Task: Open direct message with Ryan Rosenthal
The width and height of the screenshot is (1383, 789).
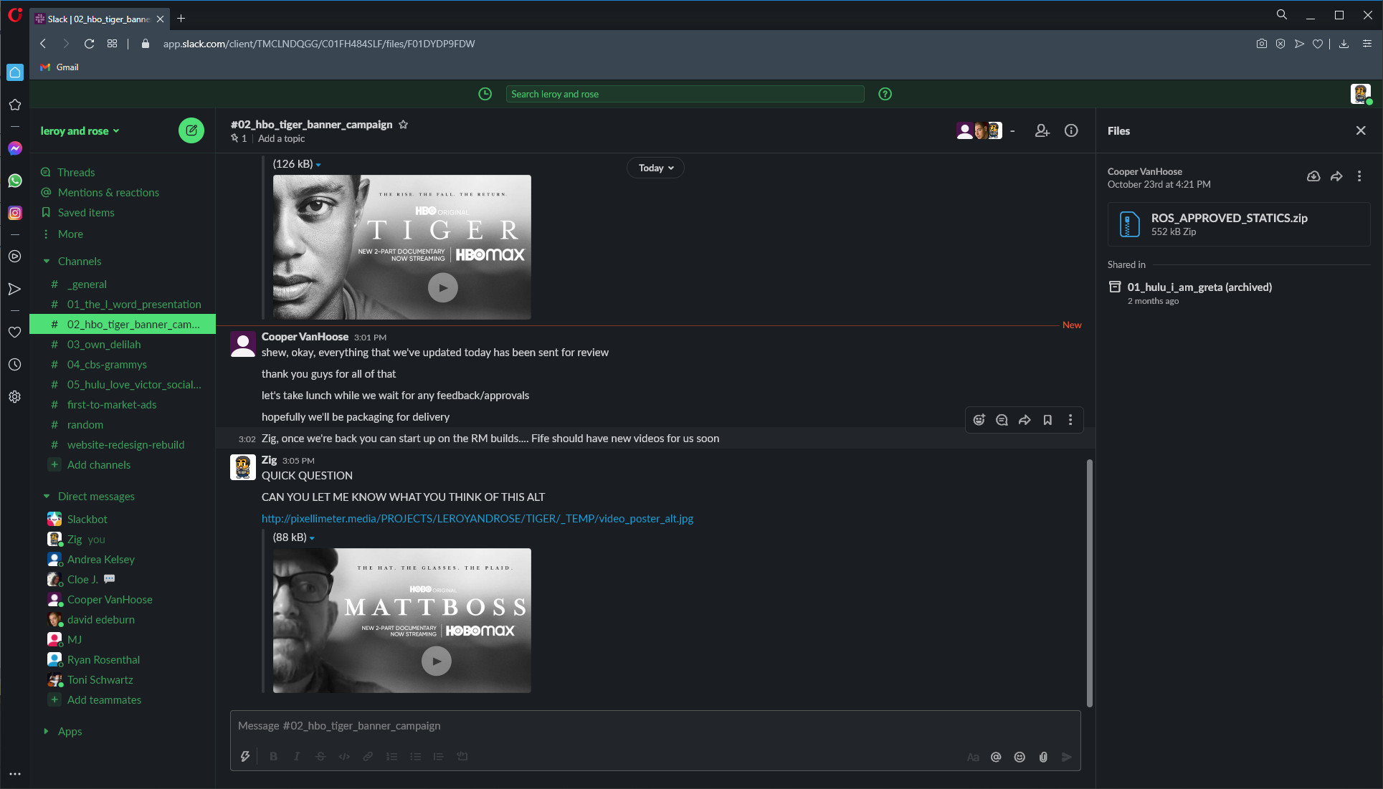Action: (x=103, y=660)
